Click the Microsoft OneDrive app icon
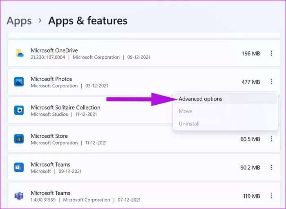 (x=19, y=53)
